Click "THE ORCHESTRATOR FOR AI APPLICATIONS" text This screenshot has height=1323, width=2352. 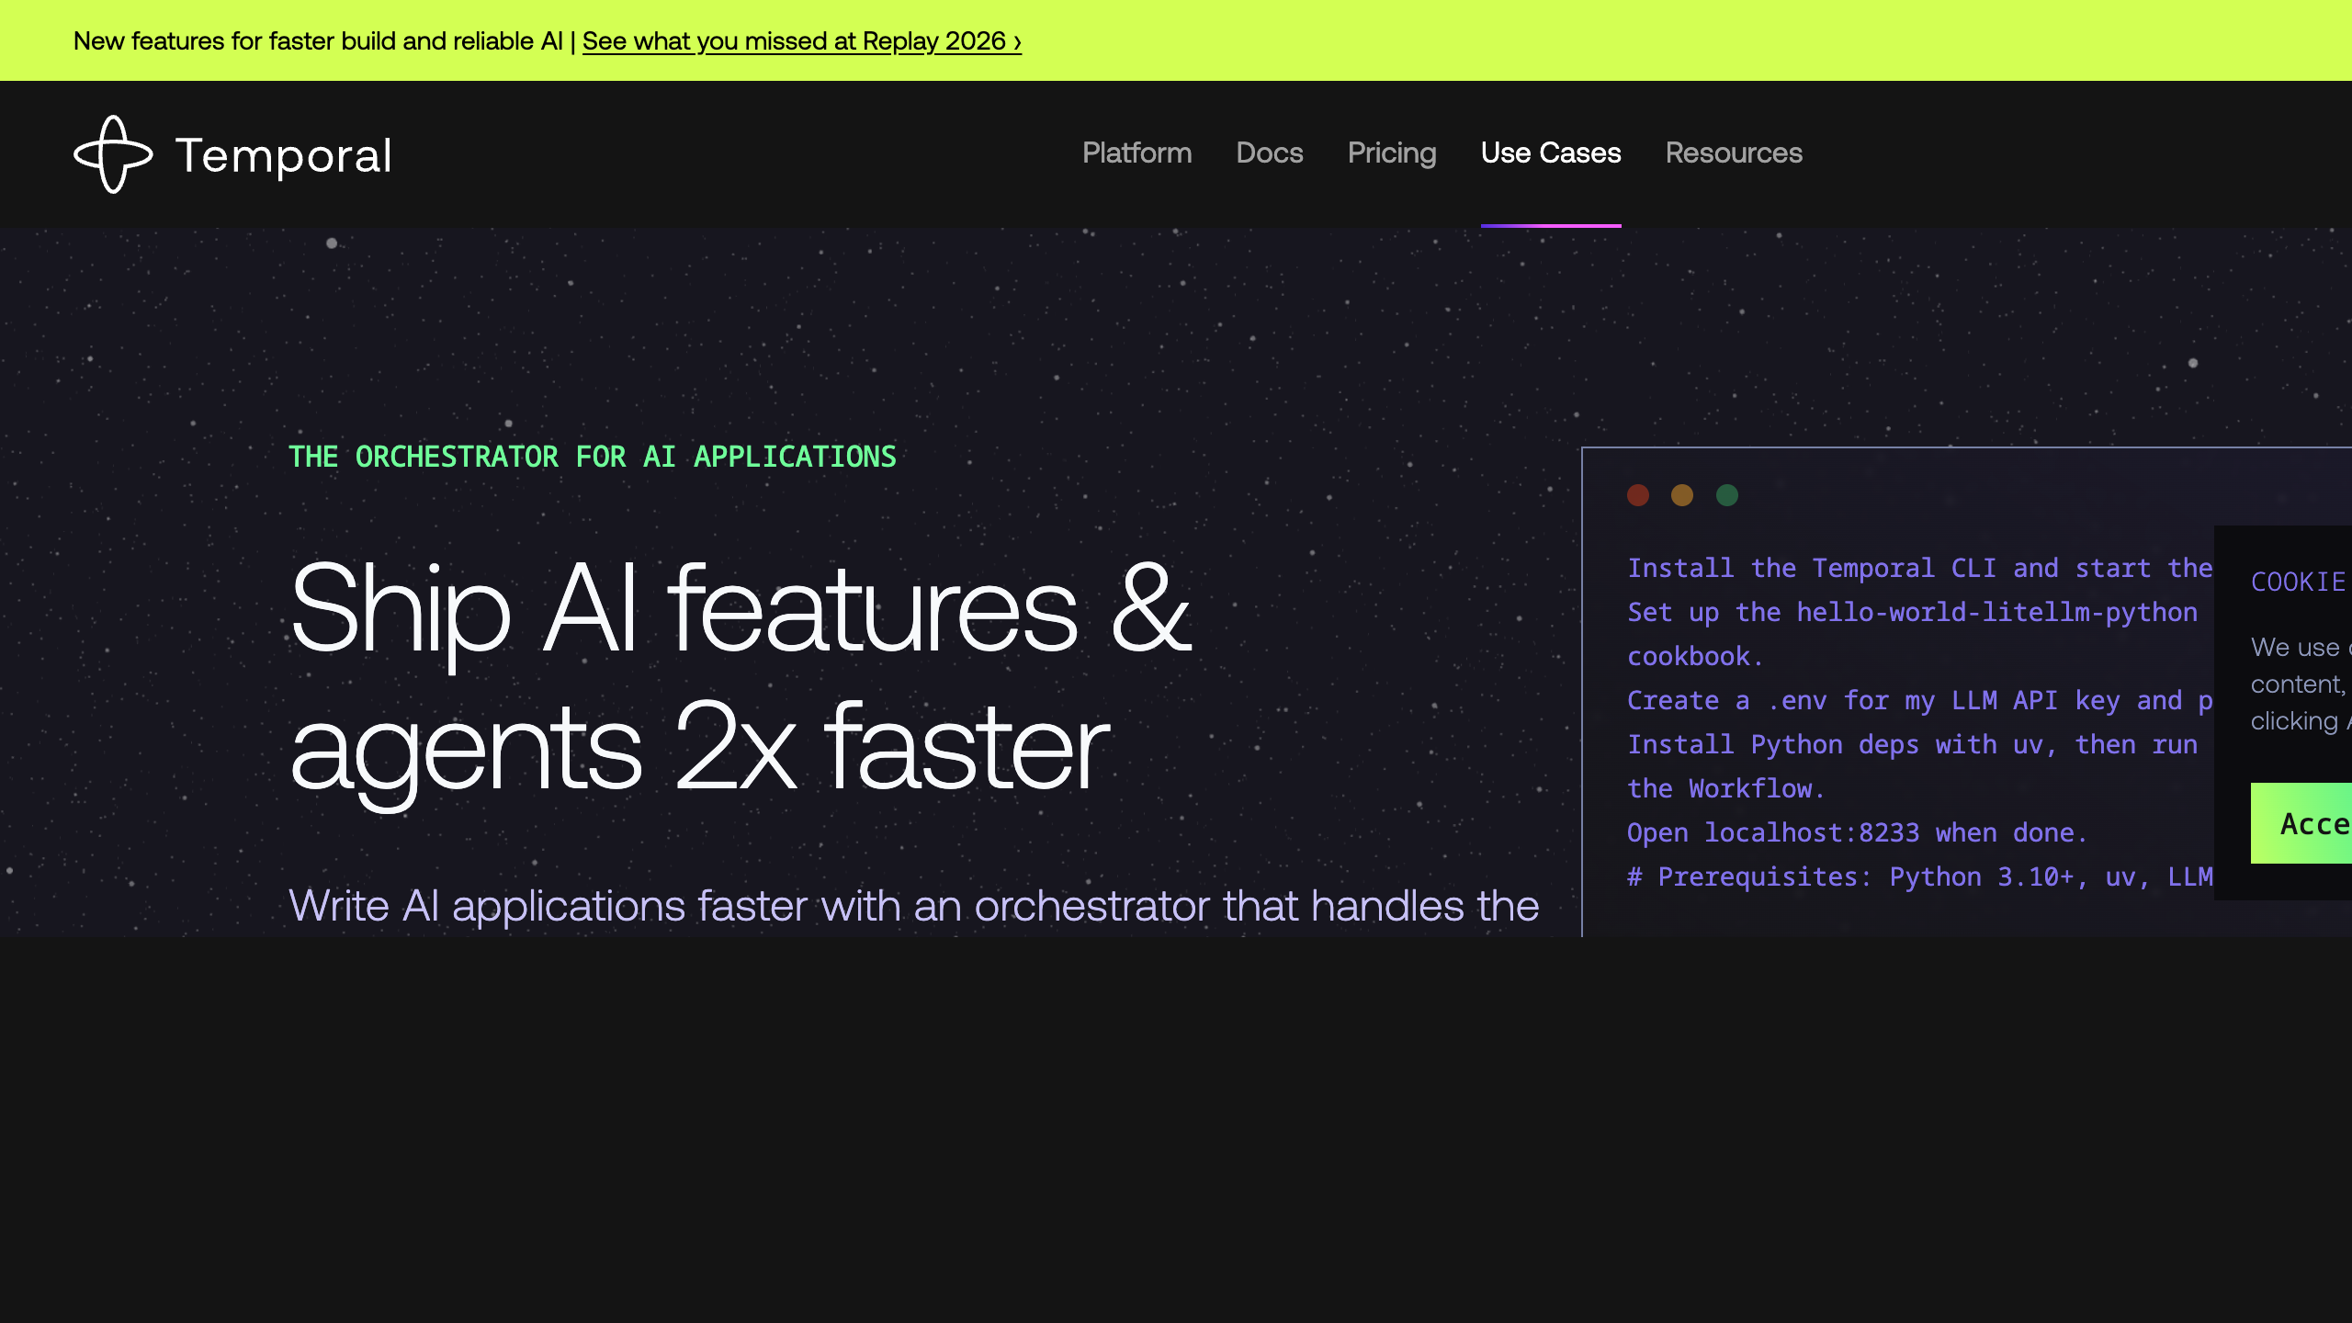pyautogui.click(x=592, y=457)
